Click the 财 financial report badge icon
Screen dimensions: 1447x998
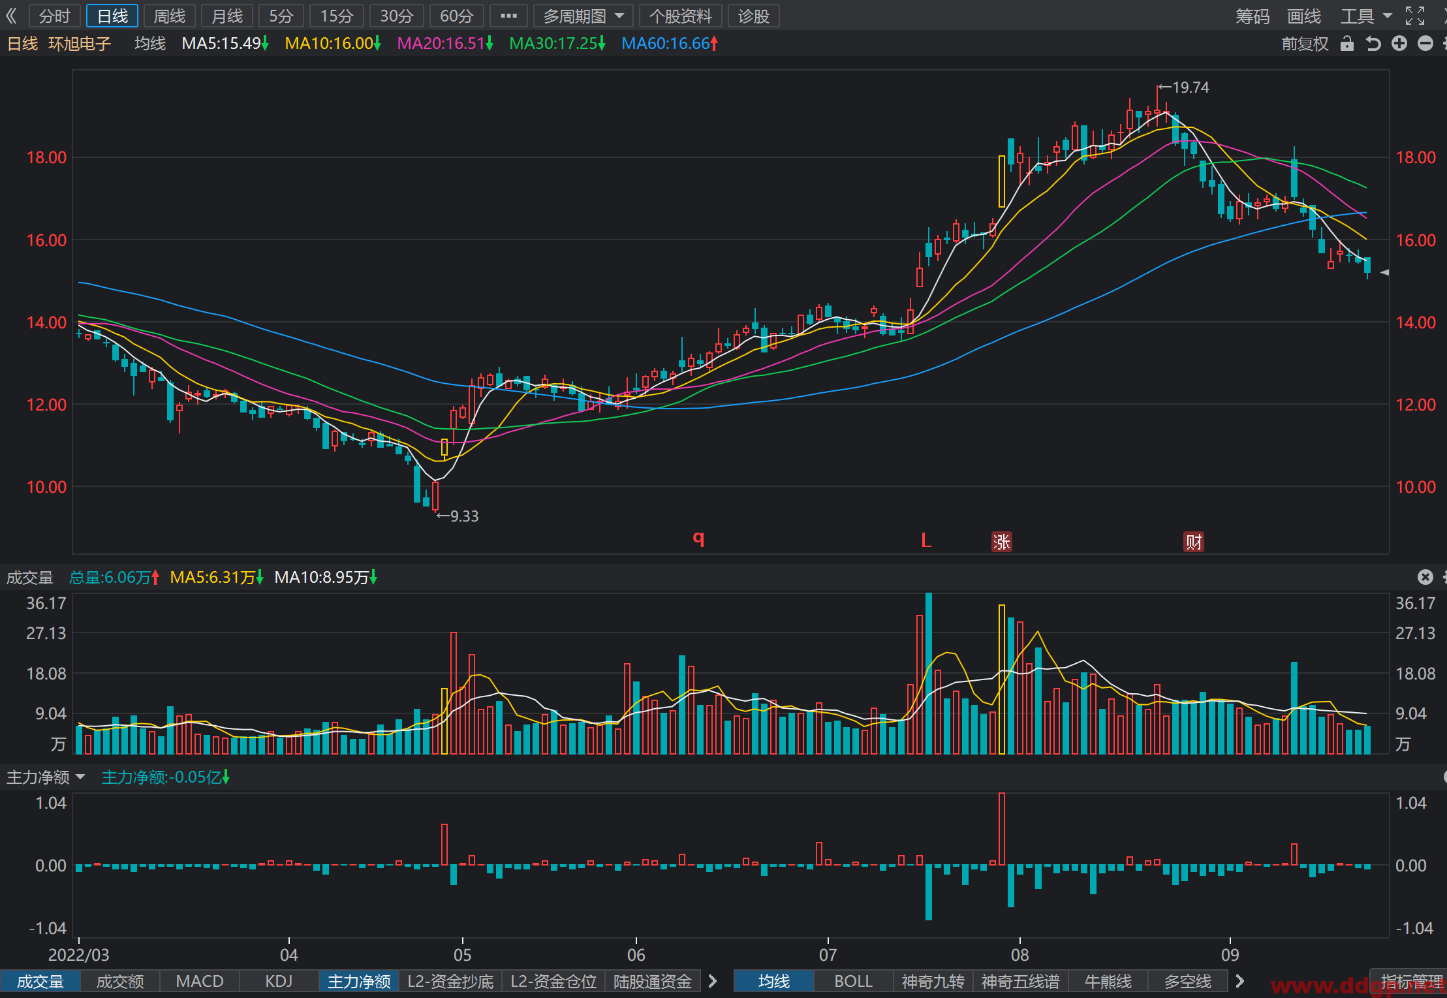pos(1194,542)
